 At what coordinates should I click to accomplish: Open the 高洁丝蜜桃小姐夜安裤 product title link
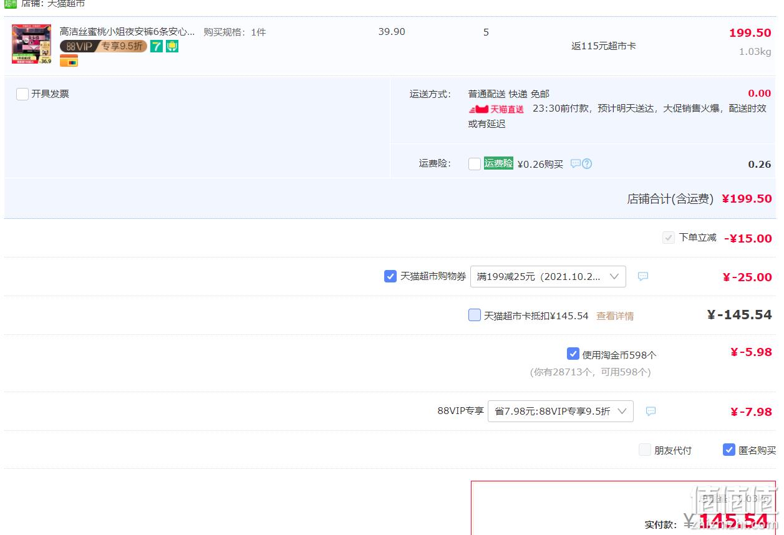click(127, 32)
